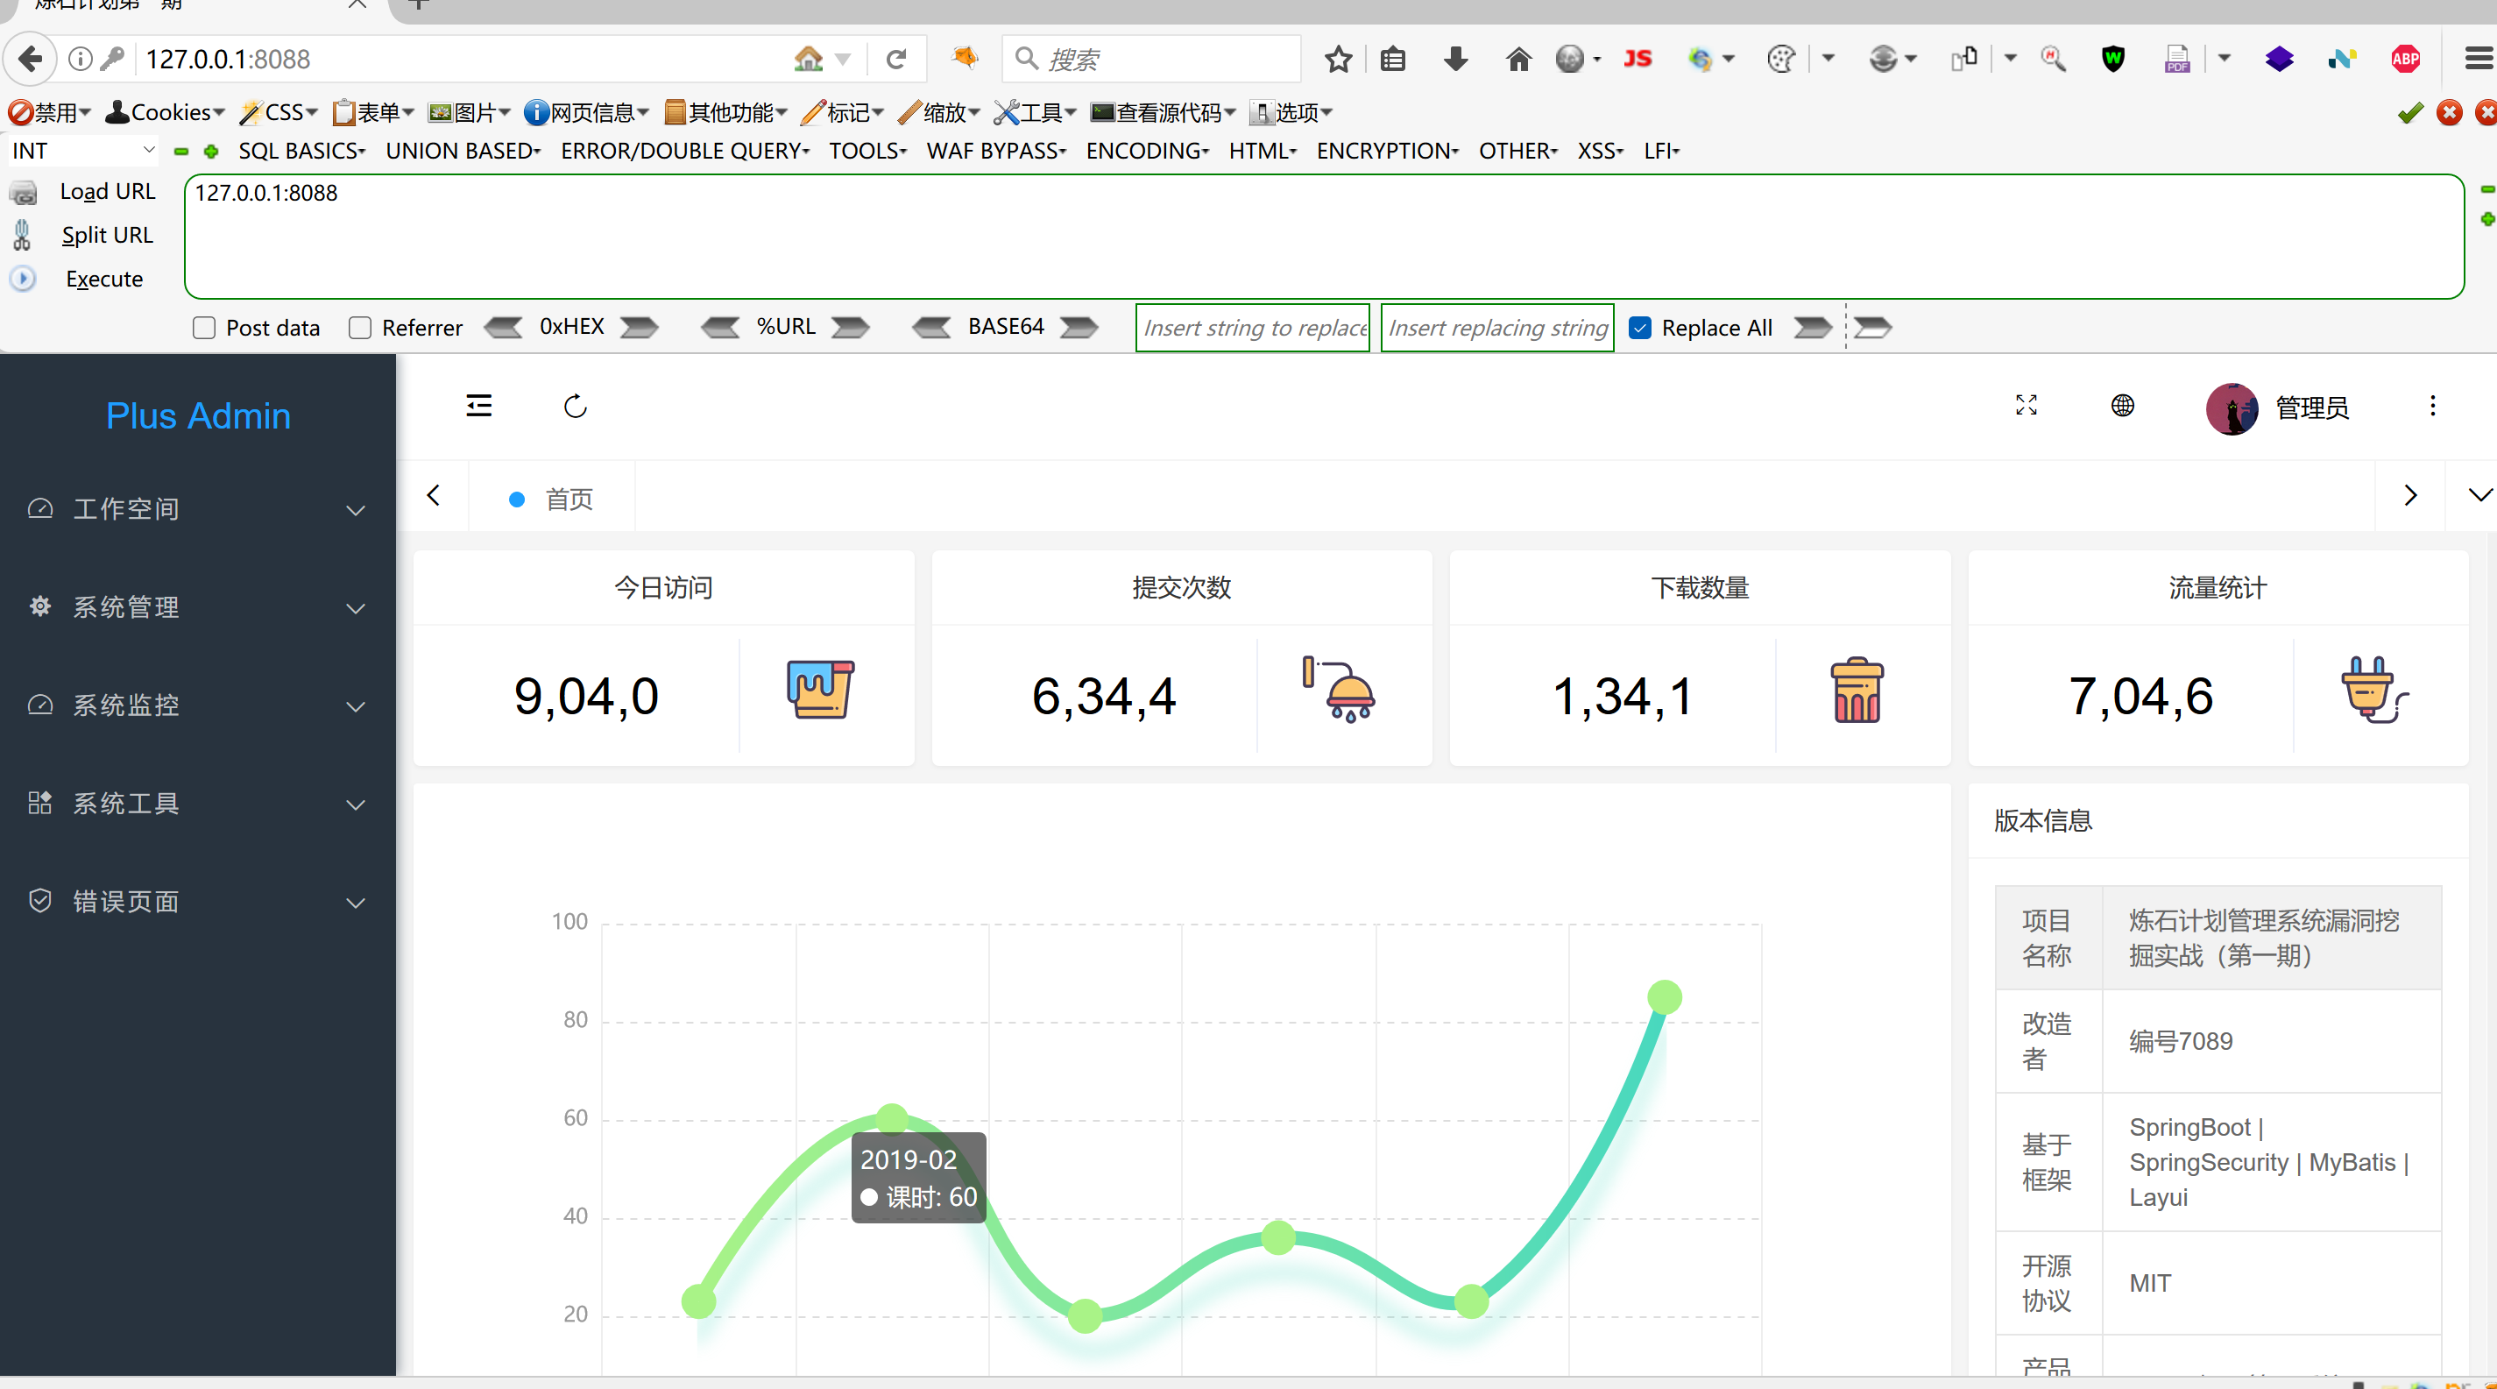Open the three-dot more options icon
2497x1389 pixels.
2432,405
